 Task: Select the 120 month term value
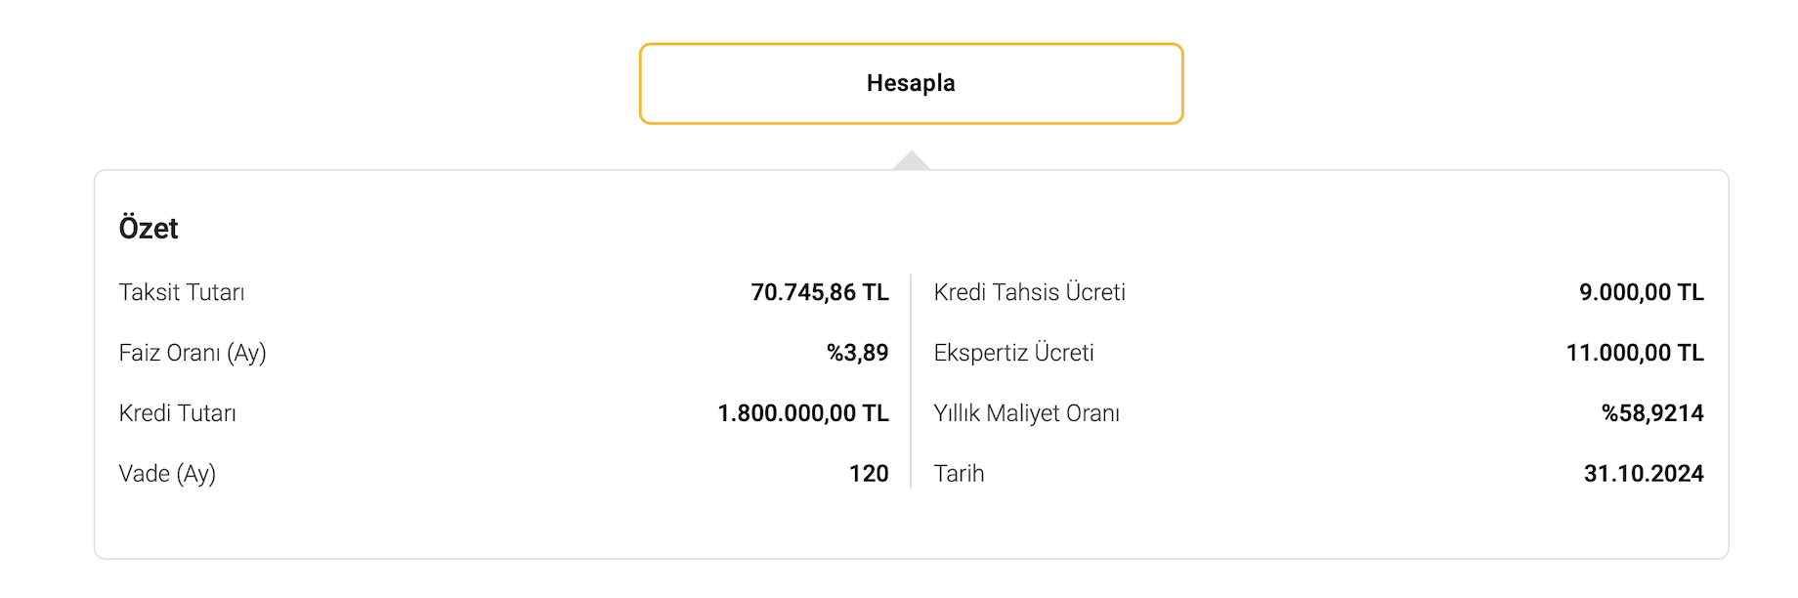tap(869, 474)
